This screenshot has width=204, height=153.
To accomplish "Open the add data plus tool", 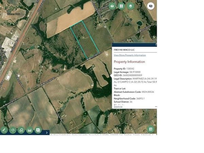I will (x=38, y=130).
